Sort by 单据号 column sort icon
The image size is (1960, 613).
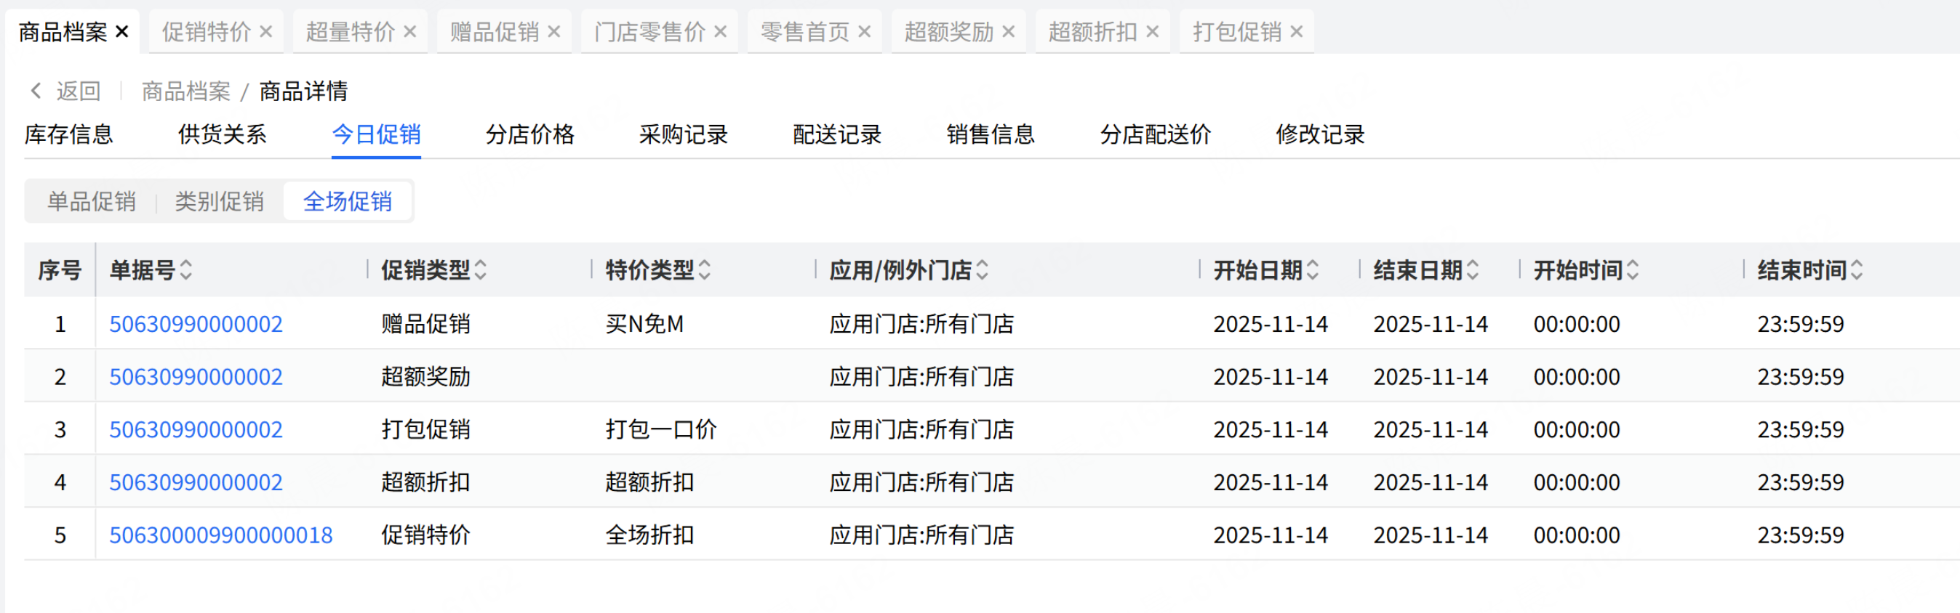point(186,269)
